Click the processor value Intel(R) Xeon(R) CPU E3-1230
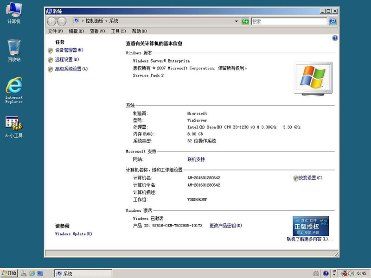 [244, 127]
